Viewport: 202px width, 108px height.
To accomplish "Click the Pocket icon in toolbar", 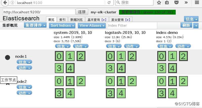I will pyautogui.click(x=176, y=3).
